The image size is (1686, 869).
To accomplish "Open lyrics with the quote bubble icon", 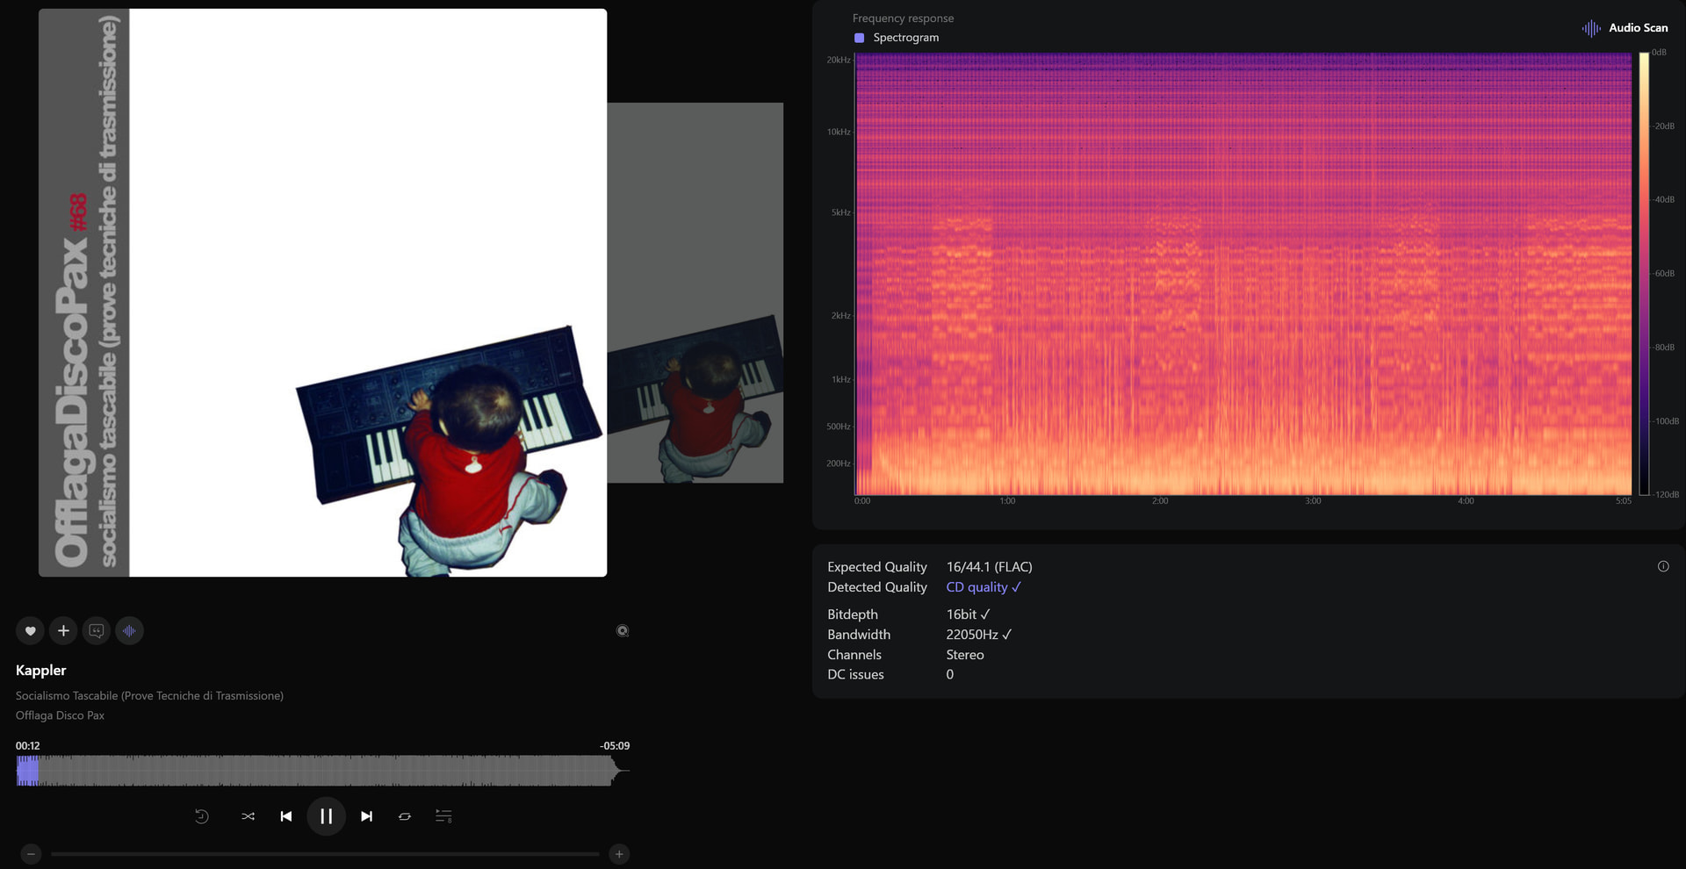I will pos(97,630).
